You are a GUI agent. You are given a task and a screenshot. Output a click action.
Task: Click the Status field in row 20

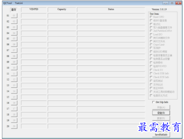pos(111,126)
